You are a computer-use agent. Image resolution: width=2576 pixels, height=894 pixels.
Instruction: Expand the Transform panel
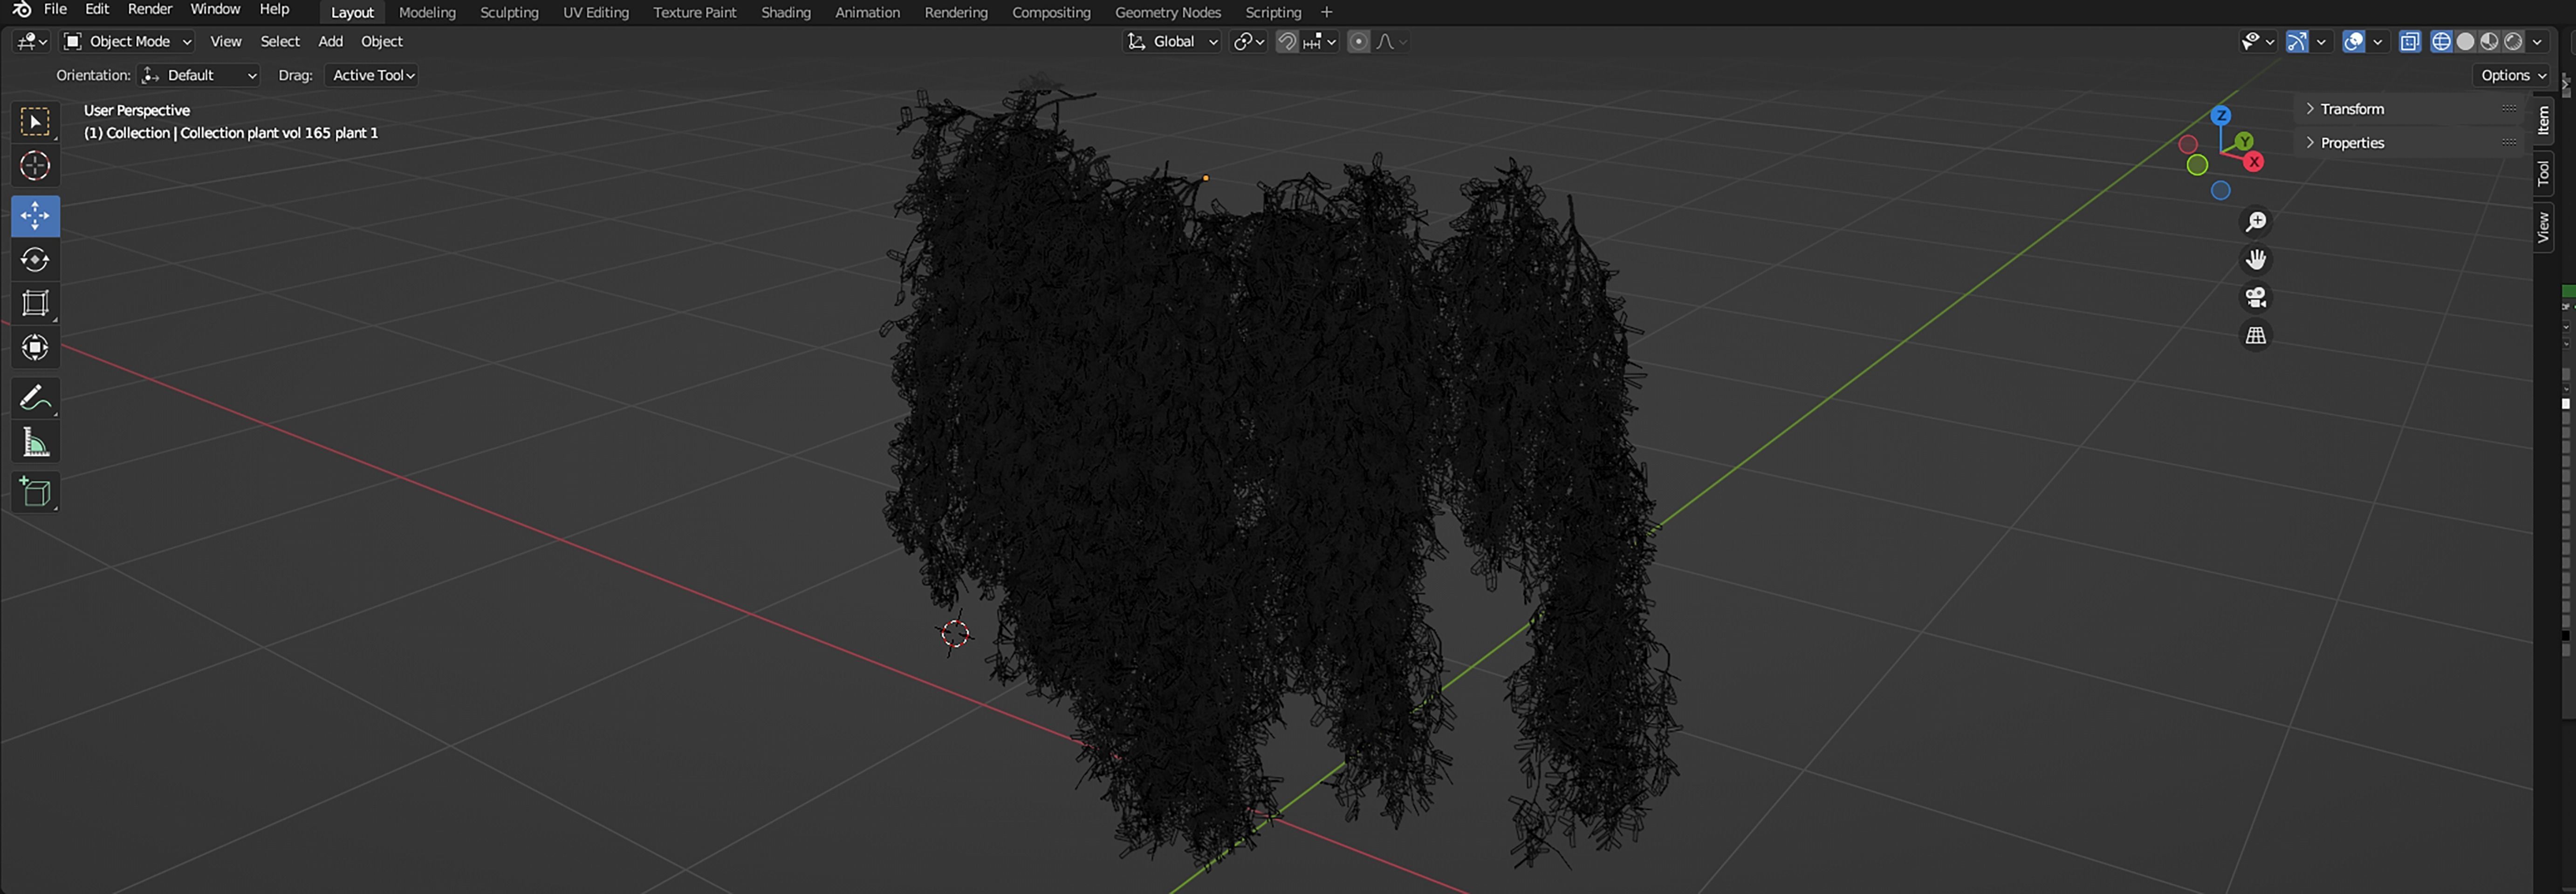[x=2352, y=109]
